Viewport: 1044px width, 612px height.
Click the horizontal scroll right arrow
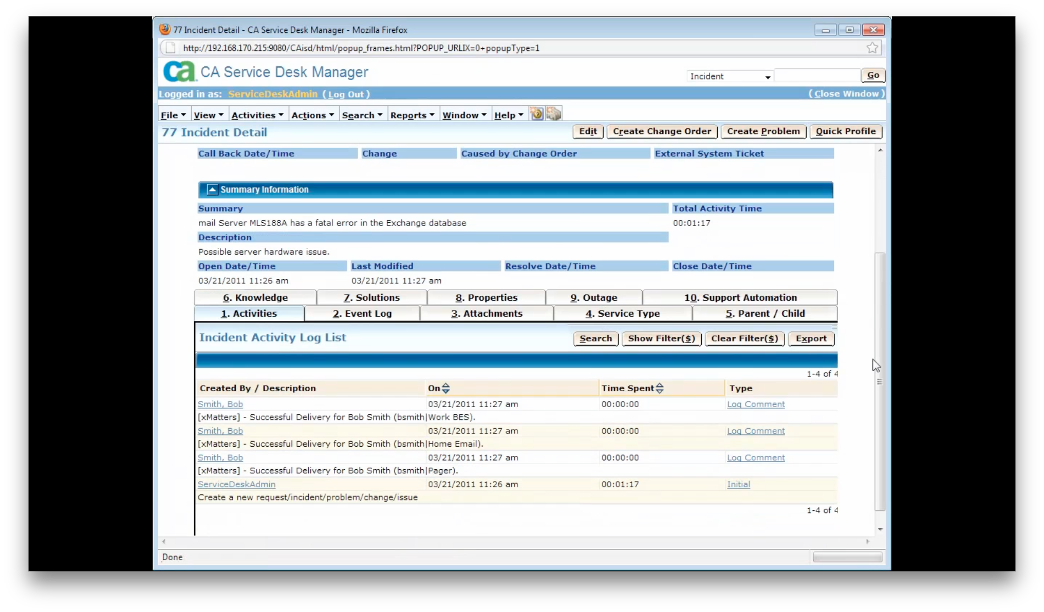click(x=868, y=542)
